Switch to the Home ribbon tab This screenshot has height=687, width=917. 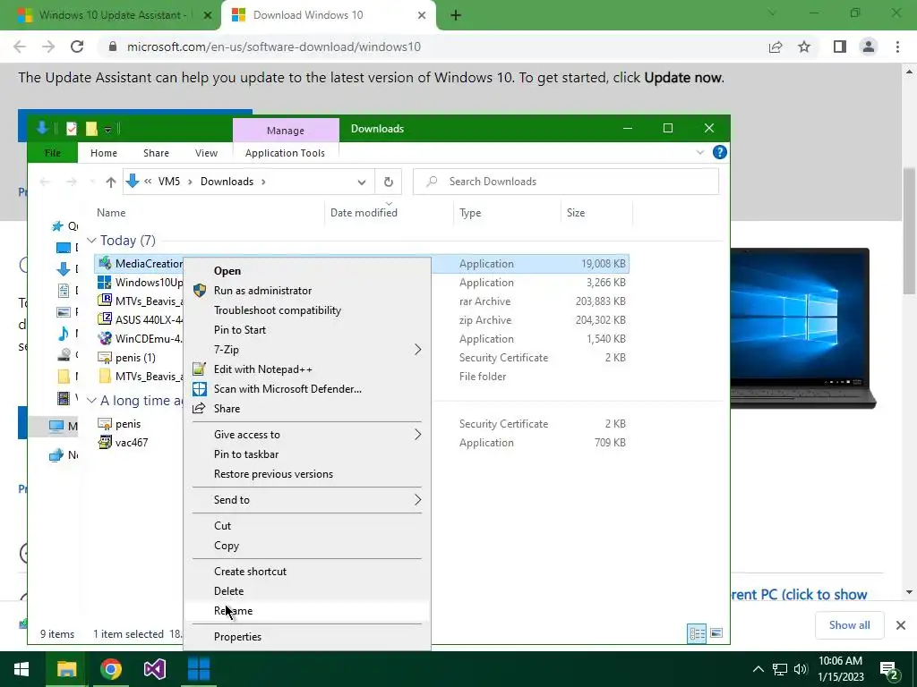coord(104,153)
